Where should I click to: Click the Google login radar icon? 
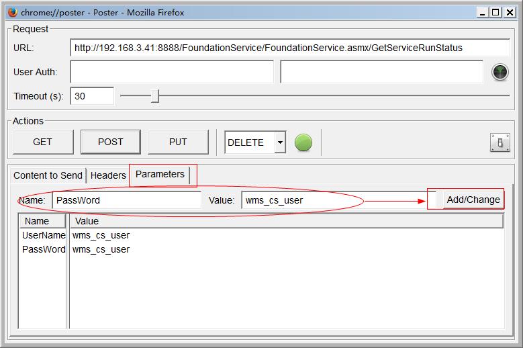500,72
